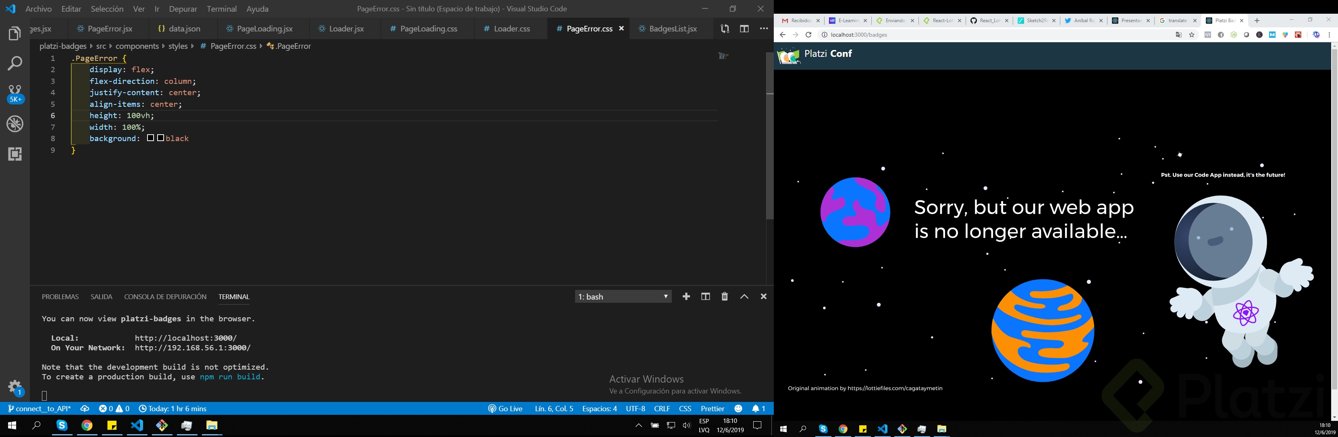Start Go Live server from status bar
The height and width of the screenshot is (437, 1338).
[505, 408]
